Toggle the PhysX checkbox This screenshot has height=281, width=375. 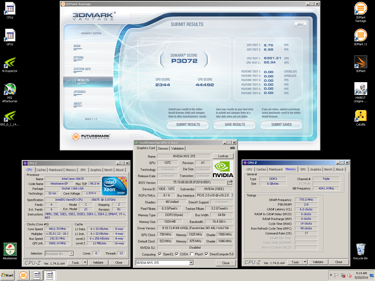192,254
